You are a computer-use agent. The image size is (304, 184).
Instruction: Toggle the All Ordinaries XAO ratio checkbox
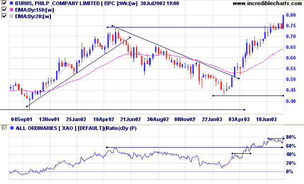(x=5, y=128)
